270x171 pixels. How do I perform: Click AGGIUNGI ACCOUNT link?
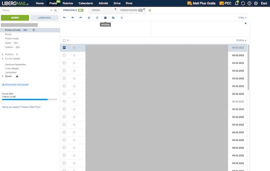(x=15, y=85)
